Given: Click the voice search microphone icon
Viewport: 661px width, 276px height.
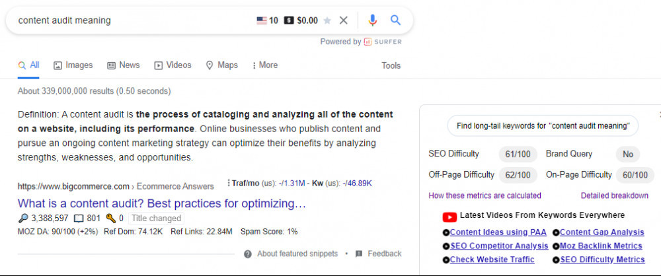Looking at the screenshot, I should click(x=372, y=20).
